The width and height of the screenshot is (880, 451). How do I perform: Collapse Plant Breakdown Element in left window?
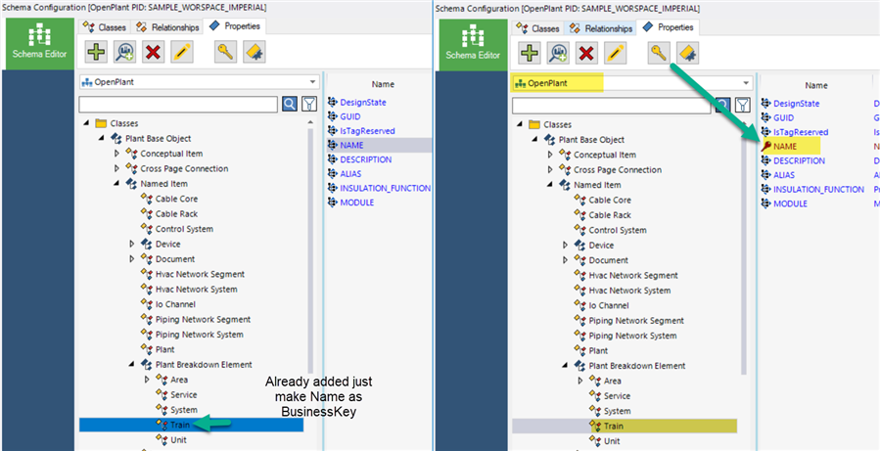tap(132, 365)
